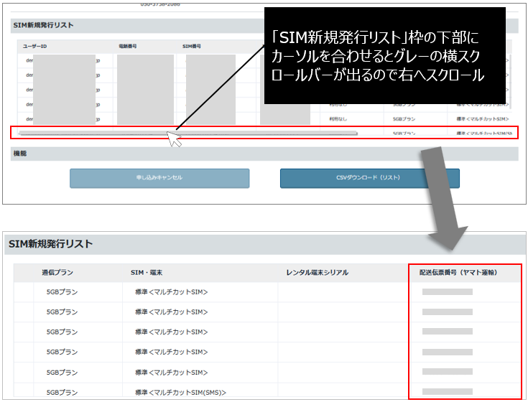
Task: Click the 機能 section header
Action: coord(20,154)
